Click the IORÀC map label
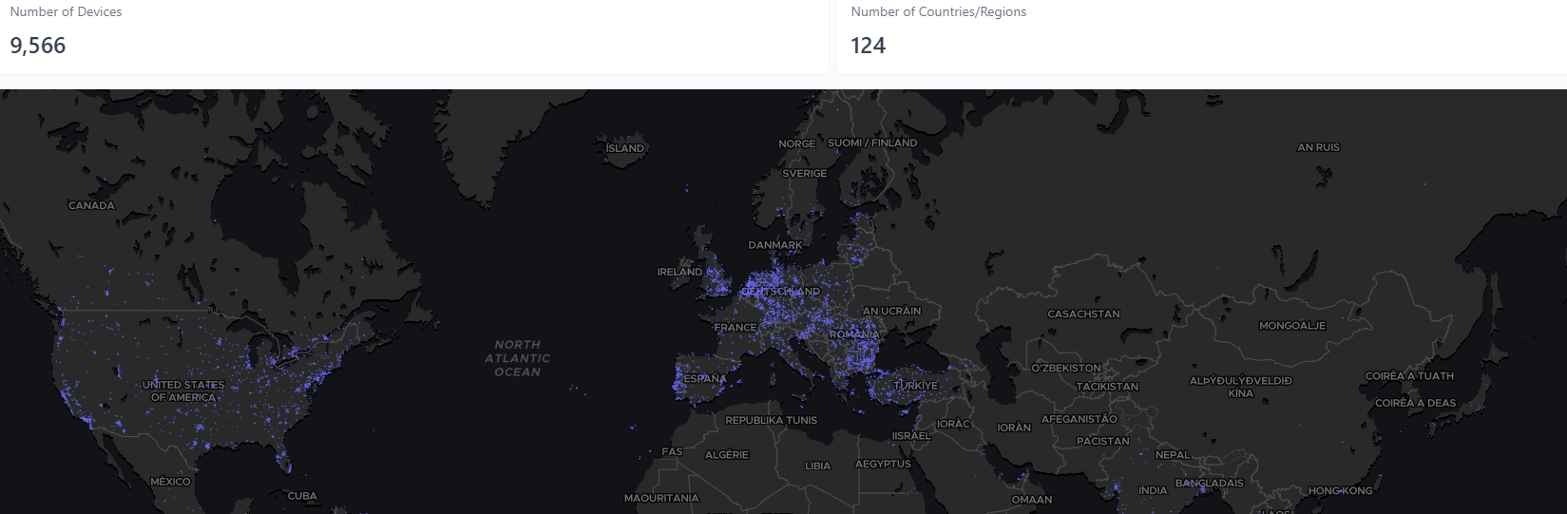1567x514 pixels. pyautogui.click(x=953, y=424)
